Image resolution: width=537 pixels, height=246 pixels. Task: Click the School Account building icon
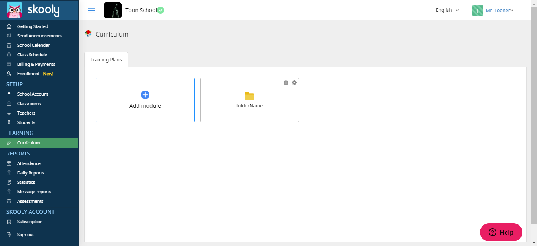[9, 94]
